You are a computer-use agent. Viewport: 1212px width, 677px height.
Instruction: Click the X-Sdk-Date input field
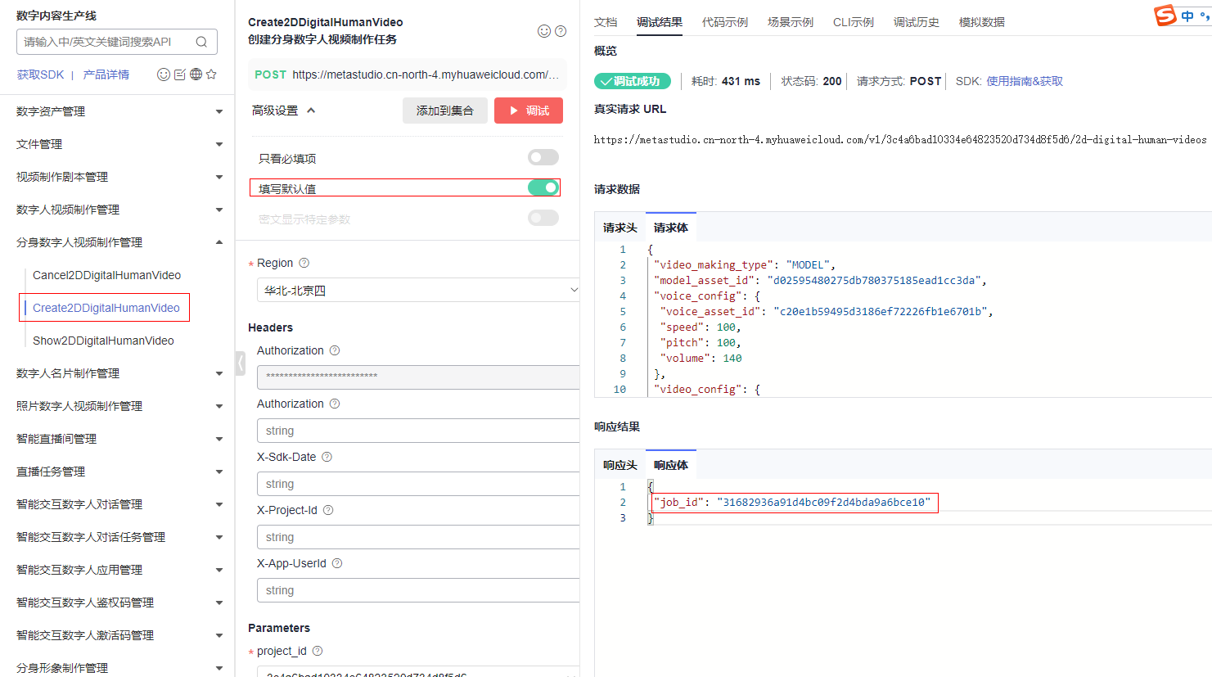(418, 484)
